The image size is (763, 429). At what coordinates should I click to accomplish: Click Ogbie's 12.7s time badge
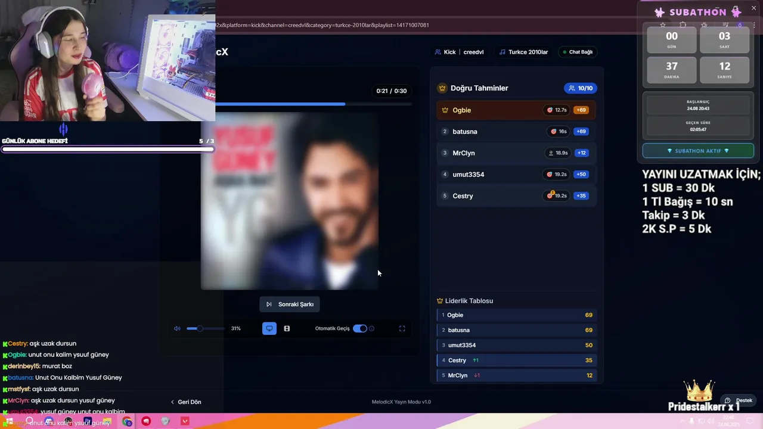pyautogui.click(x=557, y=110)
